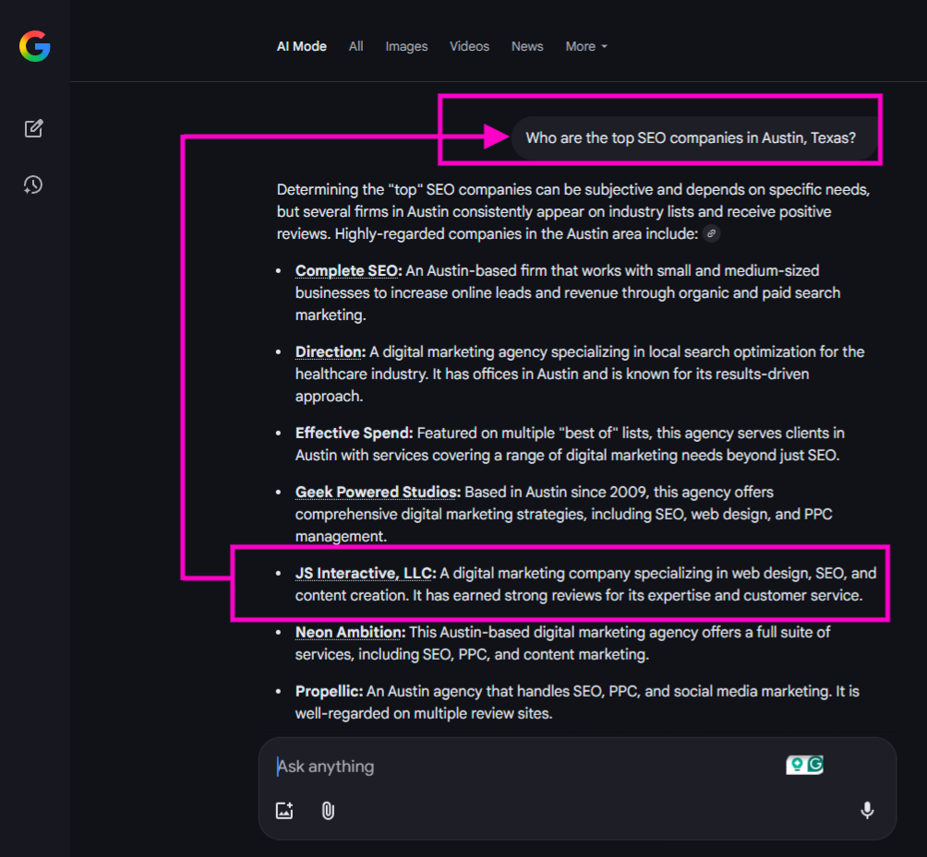927x857 pixels.
Task: Click the green lightbulb extension icon
Action: [x=796, y=765]
